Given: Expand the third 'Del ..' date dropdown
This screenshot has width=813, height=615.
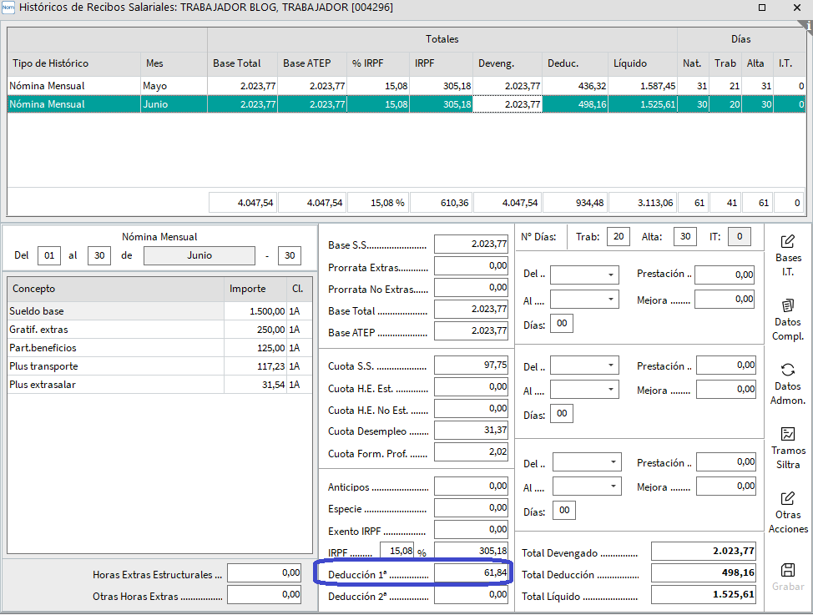Looking at the screenshot, I should [x=613, y=462].
